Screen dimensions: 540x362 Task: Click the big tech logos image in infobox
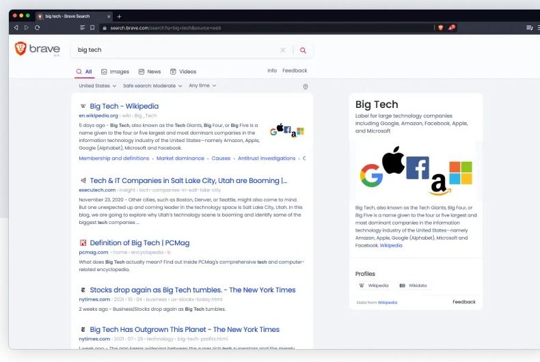click(416, 171)
